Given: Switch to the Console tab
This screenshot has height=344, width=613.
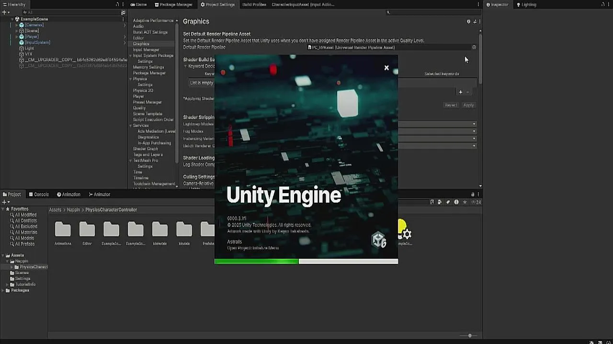Looking at the screenshot, I should click(x=39, y=194).
